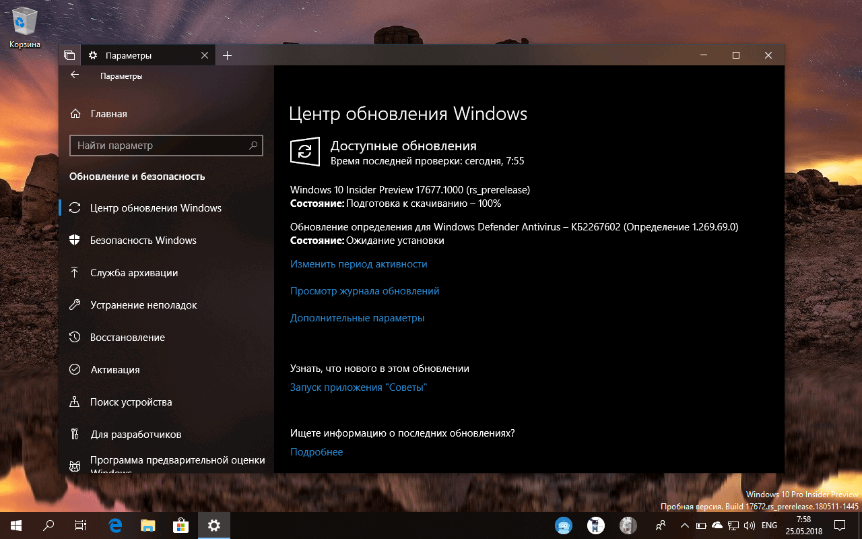Open the Action Center notification icon
Image resolution: width=862 pixels, height=539 pixels.
coord(840,526)
